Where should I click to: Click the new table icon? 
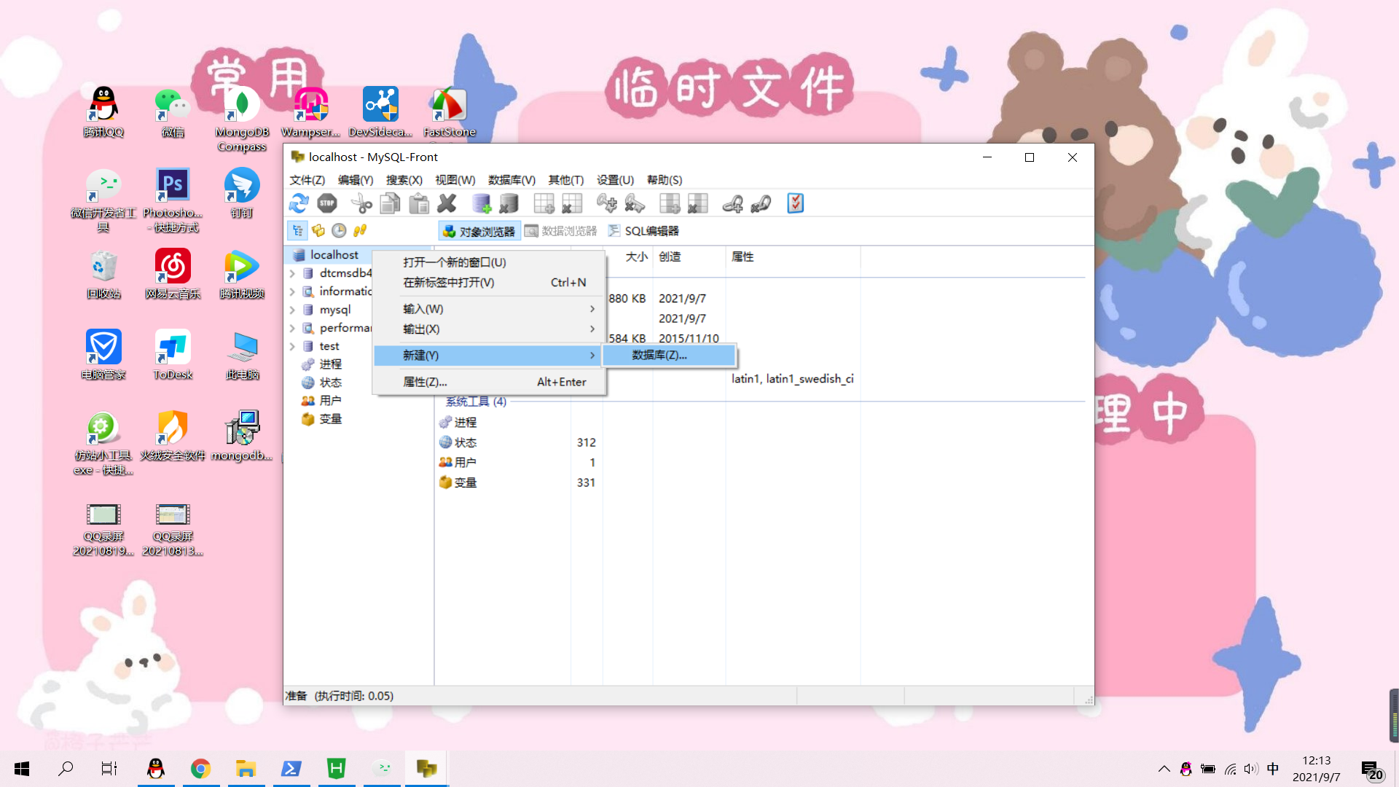point(544,203)
